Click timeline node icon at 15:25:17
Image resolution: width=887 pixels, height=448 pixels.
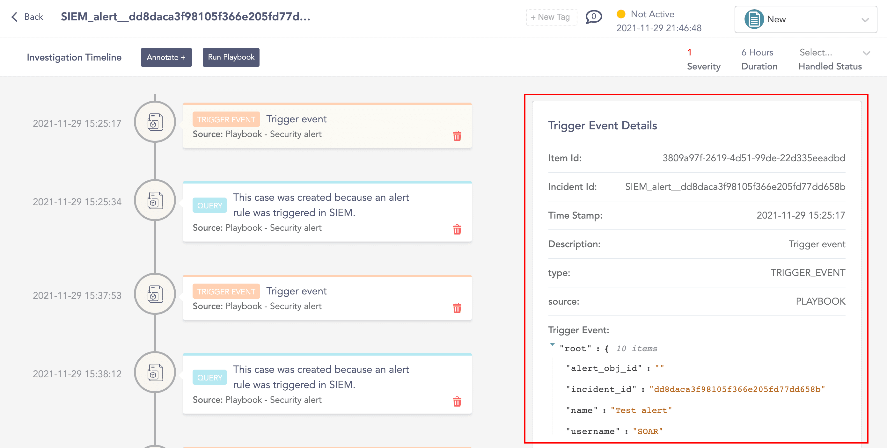(155, 122)
